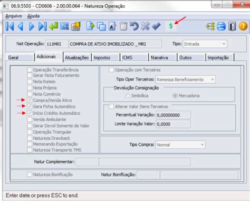The height and width of the screenshot is (206, 250).
Task: Toggle Compra/Venda Ativo checkbox
Action: 30,100
